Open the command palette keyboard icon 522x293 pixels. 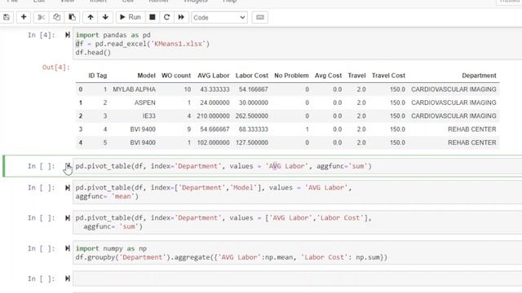pos(260,17)
